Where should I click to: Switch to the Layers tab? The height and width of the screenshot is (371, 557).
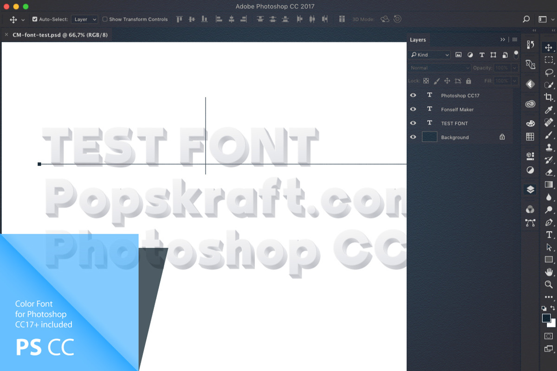pyautogui.click(x=418, y=40)
